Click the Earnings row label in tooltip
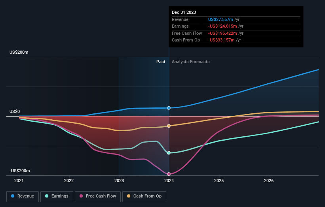Viewport: 325px width, 207px height. click(180, 26)
